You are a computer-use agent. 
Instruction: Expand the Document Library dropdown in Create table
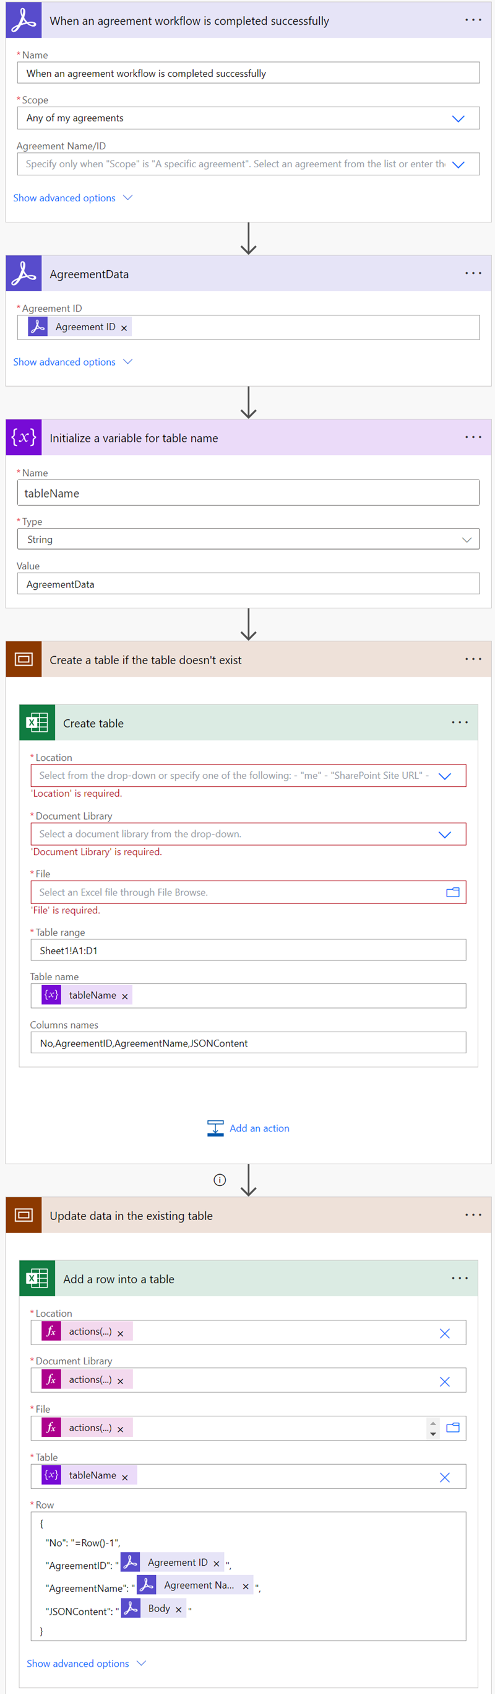pyautogui.click(x=444, y=835)
